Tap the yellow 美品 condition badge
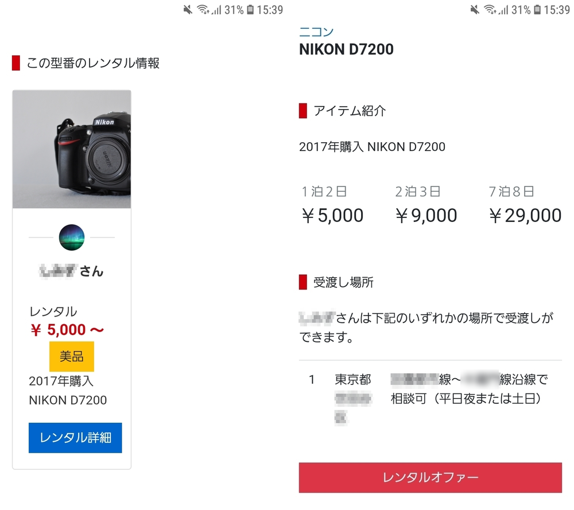 click(72, 357)
